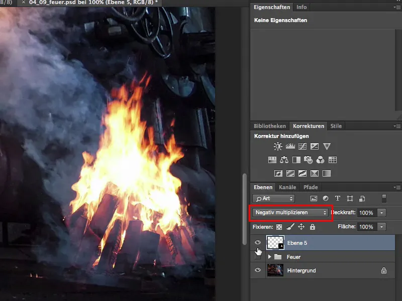Filter layers by shape layers
This screenshot has height=301, width=402.
350,198
